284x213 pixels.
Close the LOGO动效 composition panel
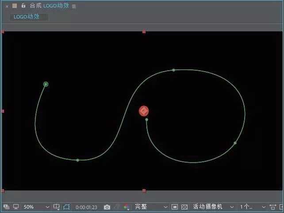(7, 7)
